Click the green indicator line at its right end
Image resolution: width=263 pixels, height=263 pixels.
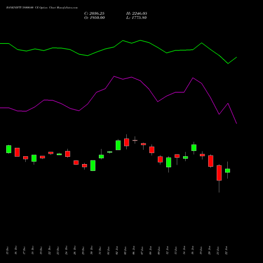236,57
